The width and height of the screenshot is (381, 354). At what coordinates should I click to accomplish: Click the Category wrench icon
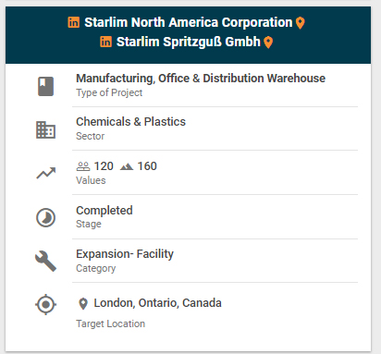click(45, 261)
